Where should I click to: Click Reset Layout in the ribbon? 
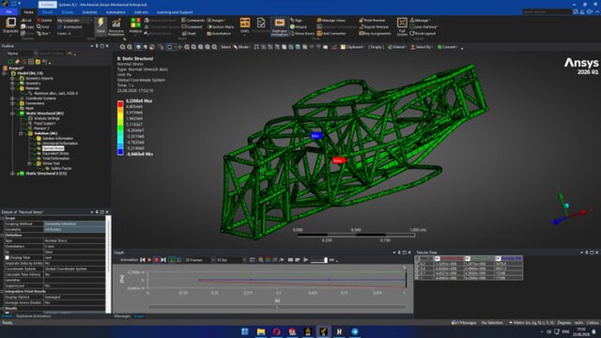(x=423, y=34)
